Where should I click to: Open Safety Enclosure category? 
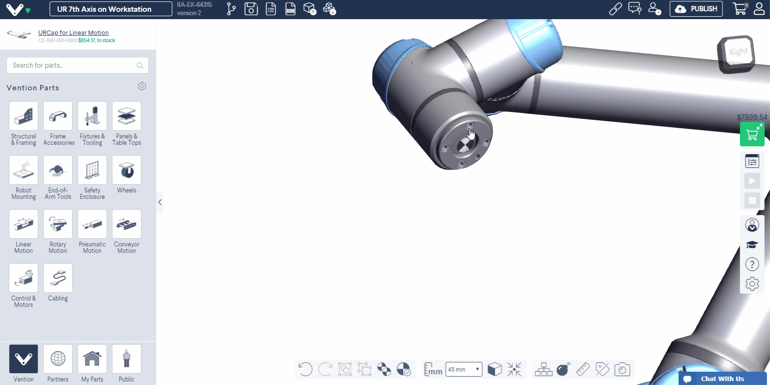(92, 178)
